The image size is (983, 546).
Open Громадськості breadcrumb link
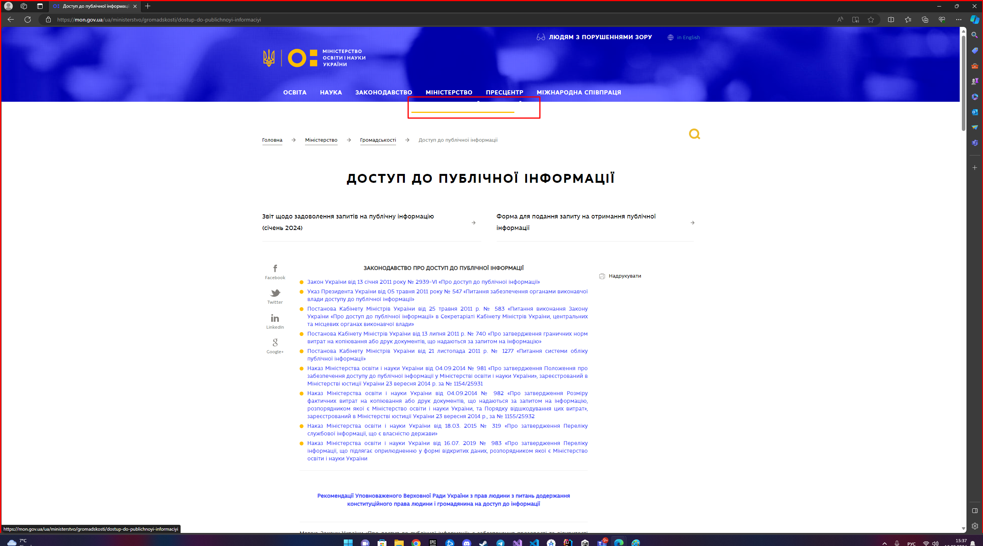point(378,140)
